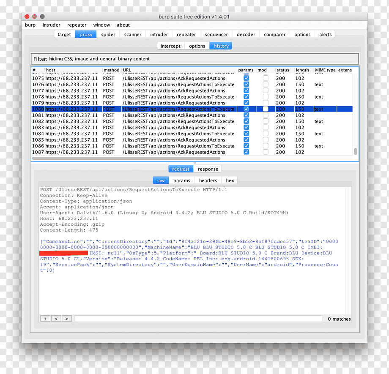Toggle params checkbox of request 1087
Screen dimensions: 389x374
click(246, 152)
